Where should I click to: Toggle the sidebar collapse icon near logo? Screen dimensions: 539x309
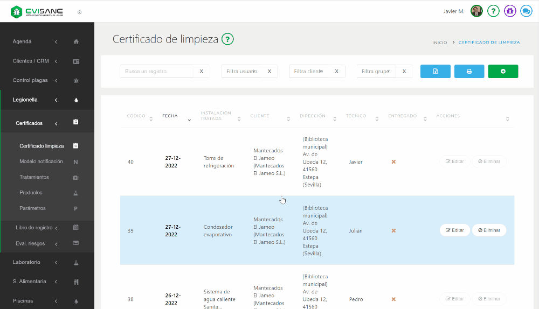click(x=79, y=12)
